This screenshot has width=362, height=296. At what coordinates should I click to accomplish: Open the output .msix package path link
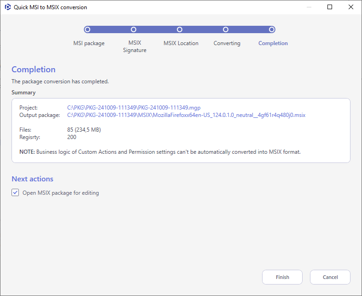click(186, 115)
